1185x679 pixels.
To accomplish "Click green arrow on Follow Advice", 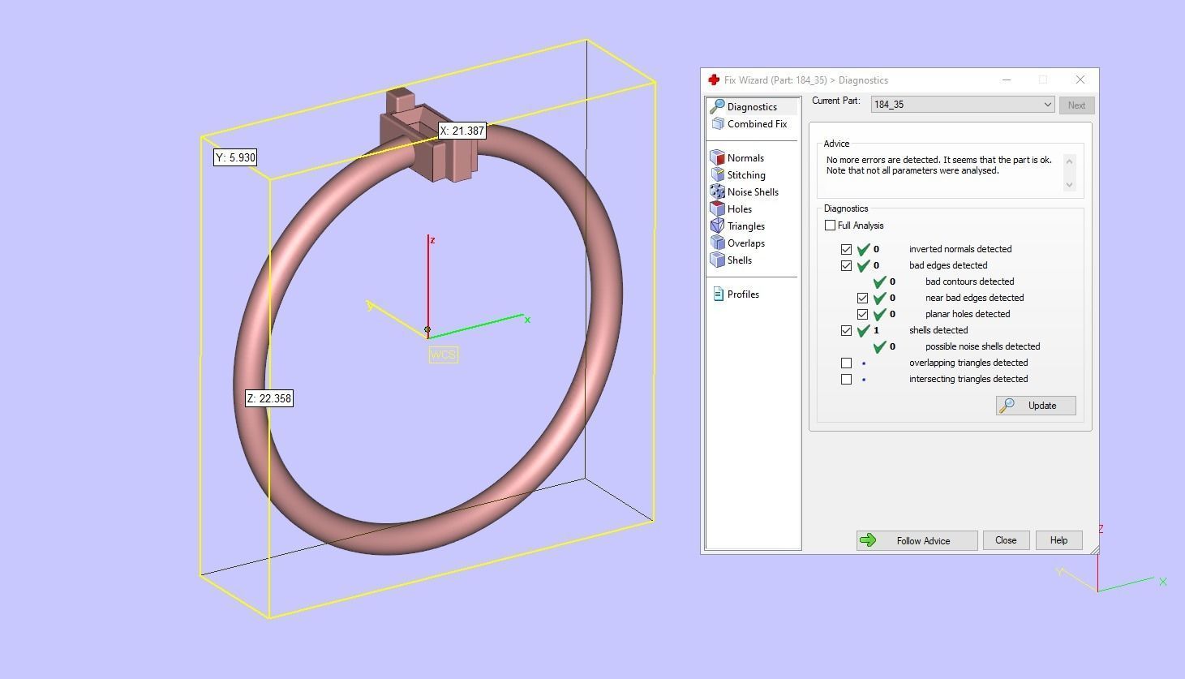I will click(x=868, y=540).
